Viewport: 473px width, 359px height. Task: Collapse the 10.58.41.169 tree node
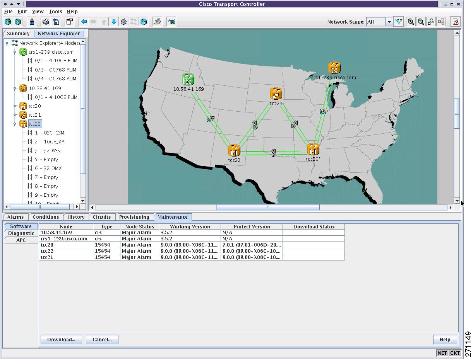(15, 88)
